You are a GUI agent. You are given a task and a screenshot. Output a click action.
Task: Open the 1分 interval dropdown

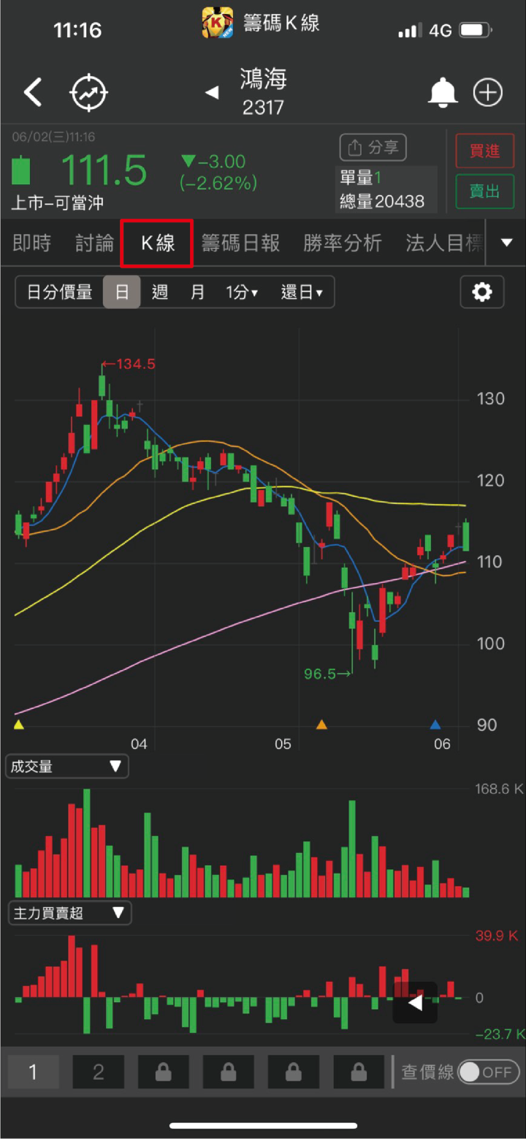pyautogui.click(x=242, y=293)
